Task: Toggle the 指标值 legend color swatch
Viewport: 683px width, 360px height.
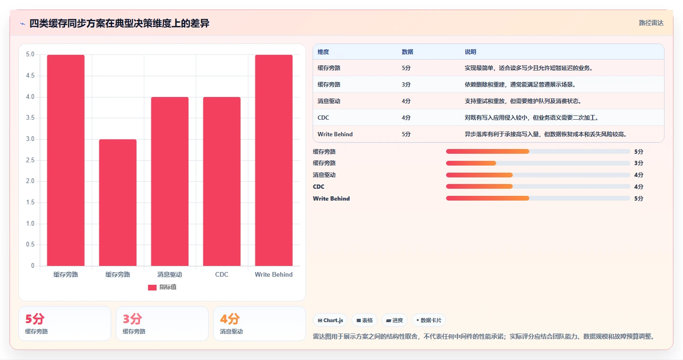Action: [152, 287]
